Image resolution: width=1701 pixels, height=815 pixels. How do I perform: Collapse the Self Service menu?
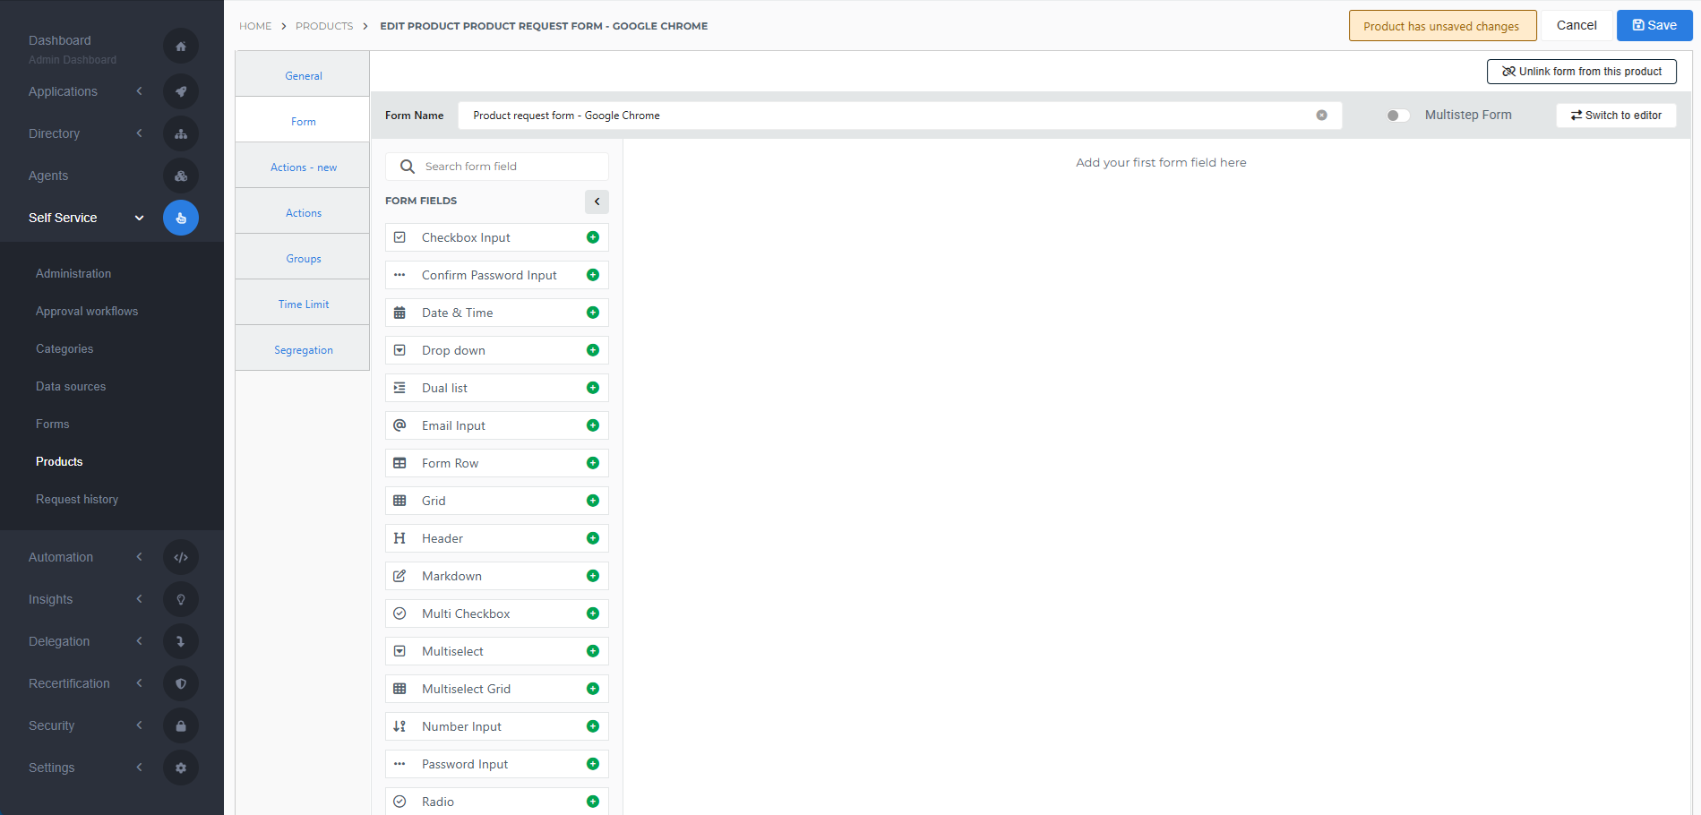click(139, 218)
